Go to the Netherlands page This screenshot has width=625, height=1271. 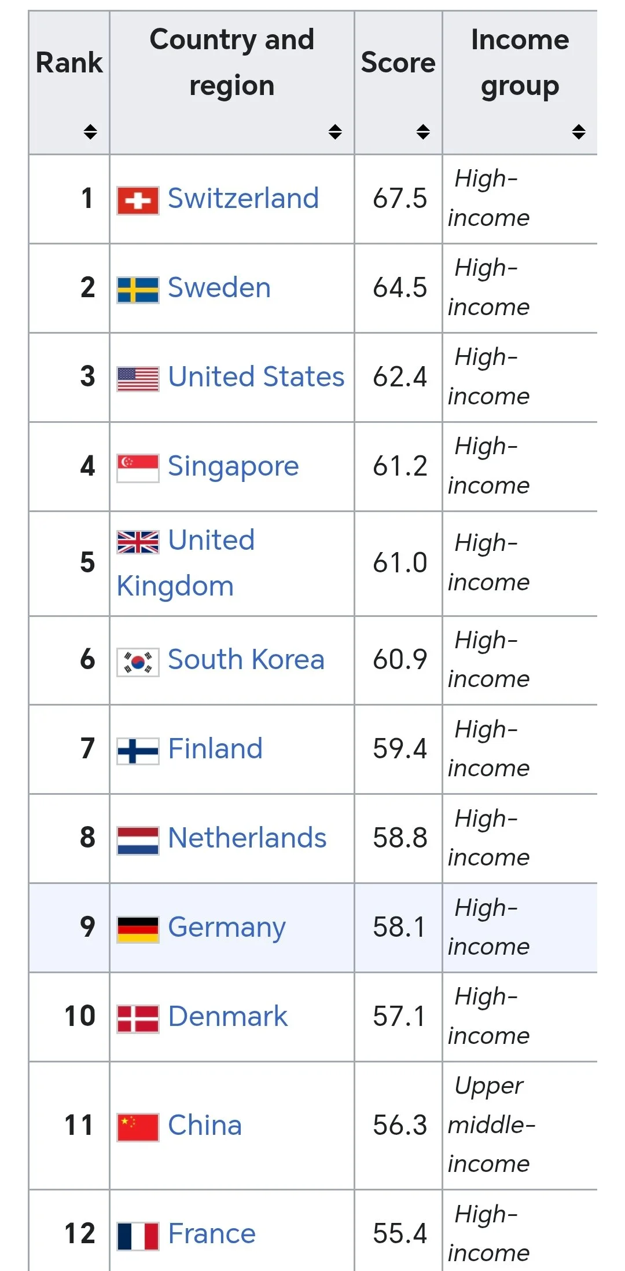(247, 838)
